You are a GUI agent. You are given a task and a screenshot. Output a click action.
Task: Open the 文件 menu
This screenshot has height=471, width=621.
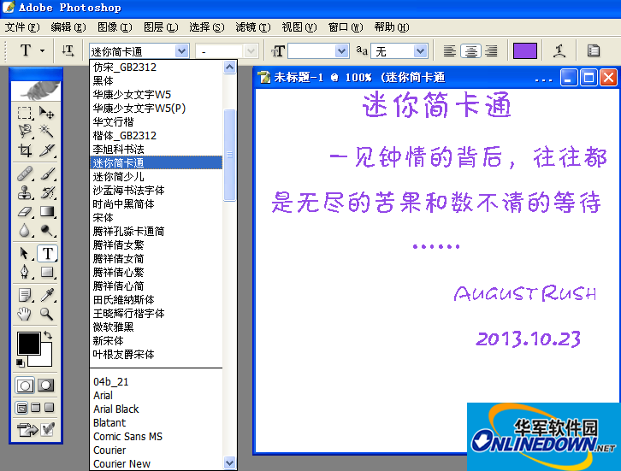click(22, 27)
